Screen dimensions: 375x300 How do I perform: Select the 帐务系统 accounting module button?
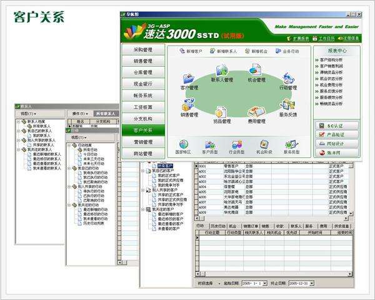point(143,95)
